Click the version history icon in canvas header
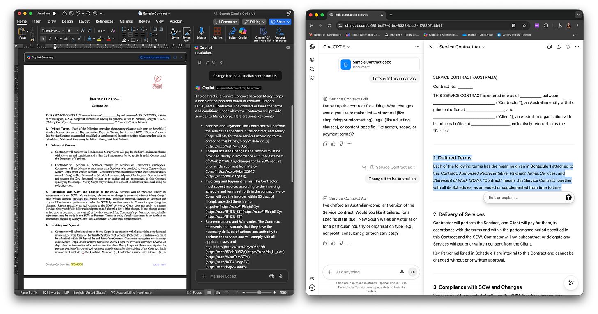 tap(568, 47)
